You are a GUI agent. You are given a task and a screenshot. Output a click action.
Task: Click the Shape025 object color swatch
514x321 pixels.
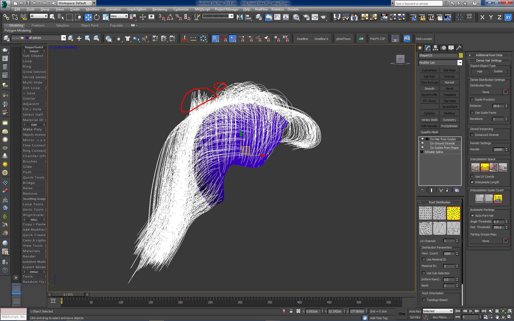click(x=461, y=55)
